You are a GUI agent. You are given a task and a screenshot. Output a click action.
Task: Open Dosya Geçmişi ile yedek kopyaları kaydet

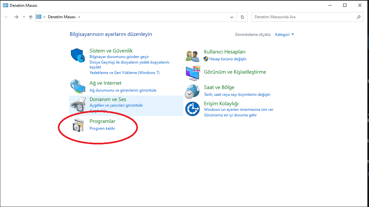coord(129,65)
